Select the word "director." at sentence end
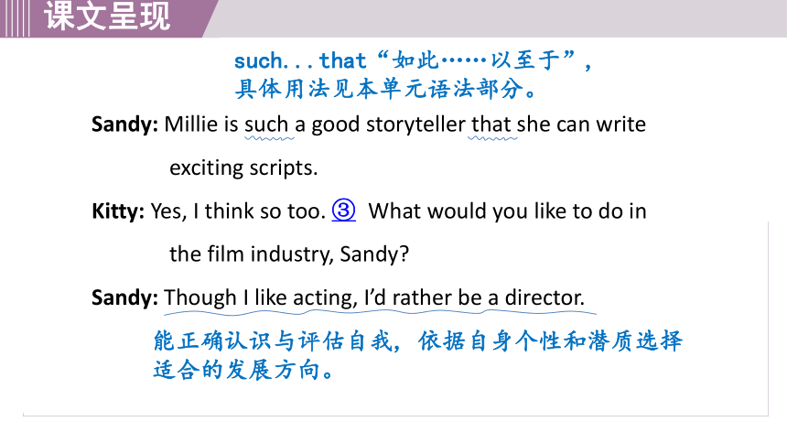Image resolution: width=787 pixels, height=443 pixels. click(x=544, y=297)
